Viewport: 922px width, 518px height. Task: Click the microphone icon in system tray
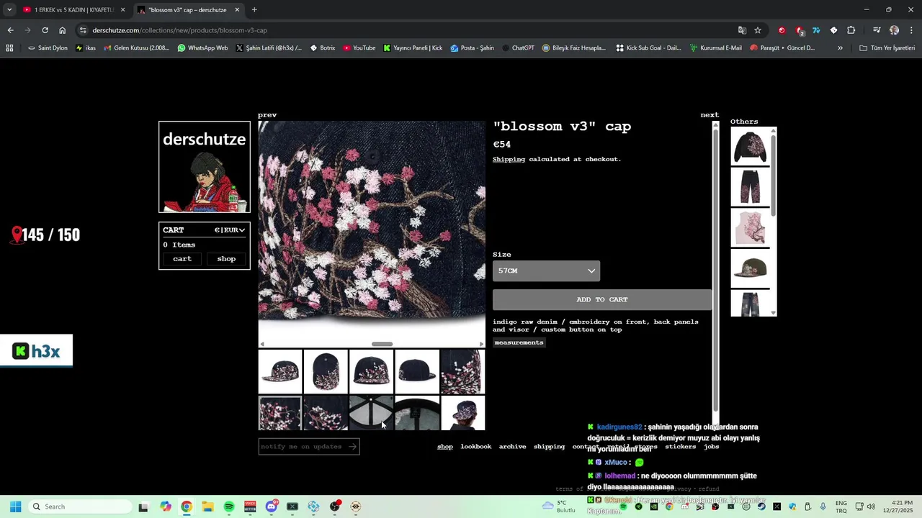tap(823, 506)
